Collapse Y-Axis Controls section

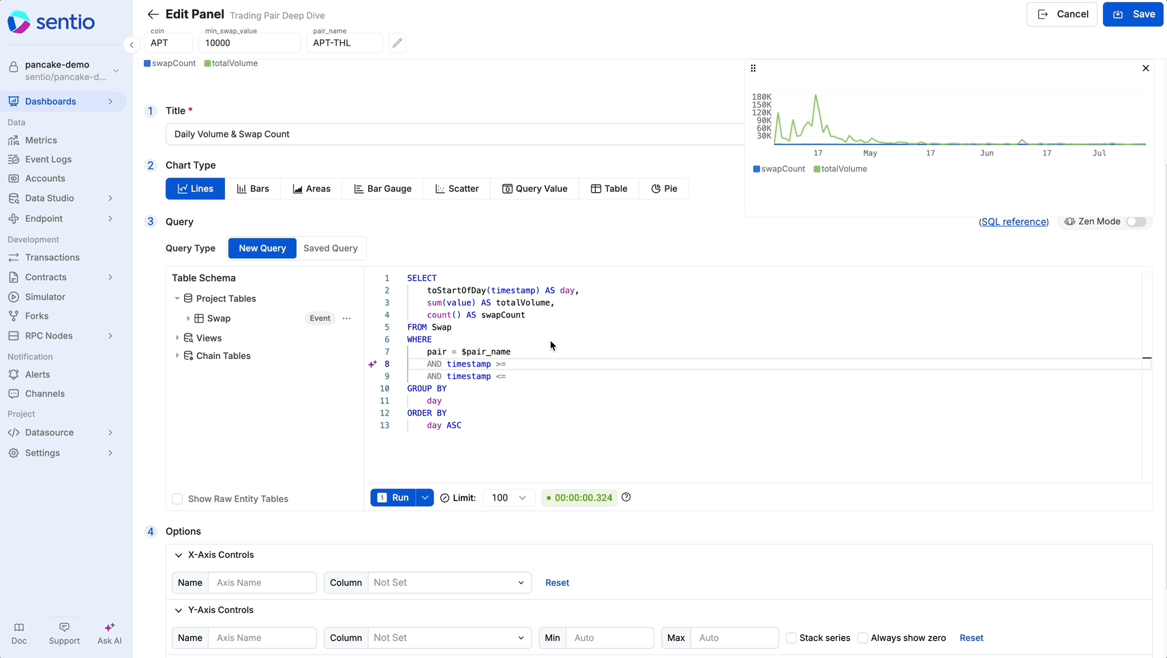pos(179,610)
